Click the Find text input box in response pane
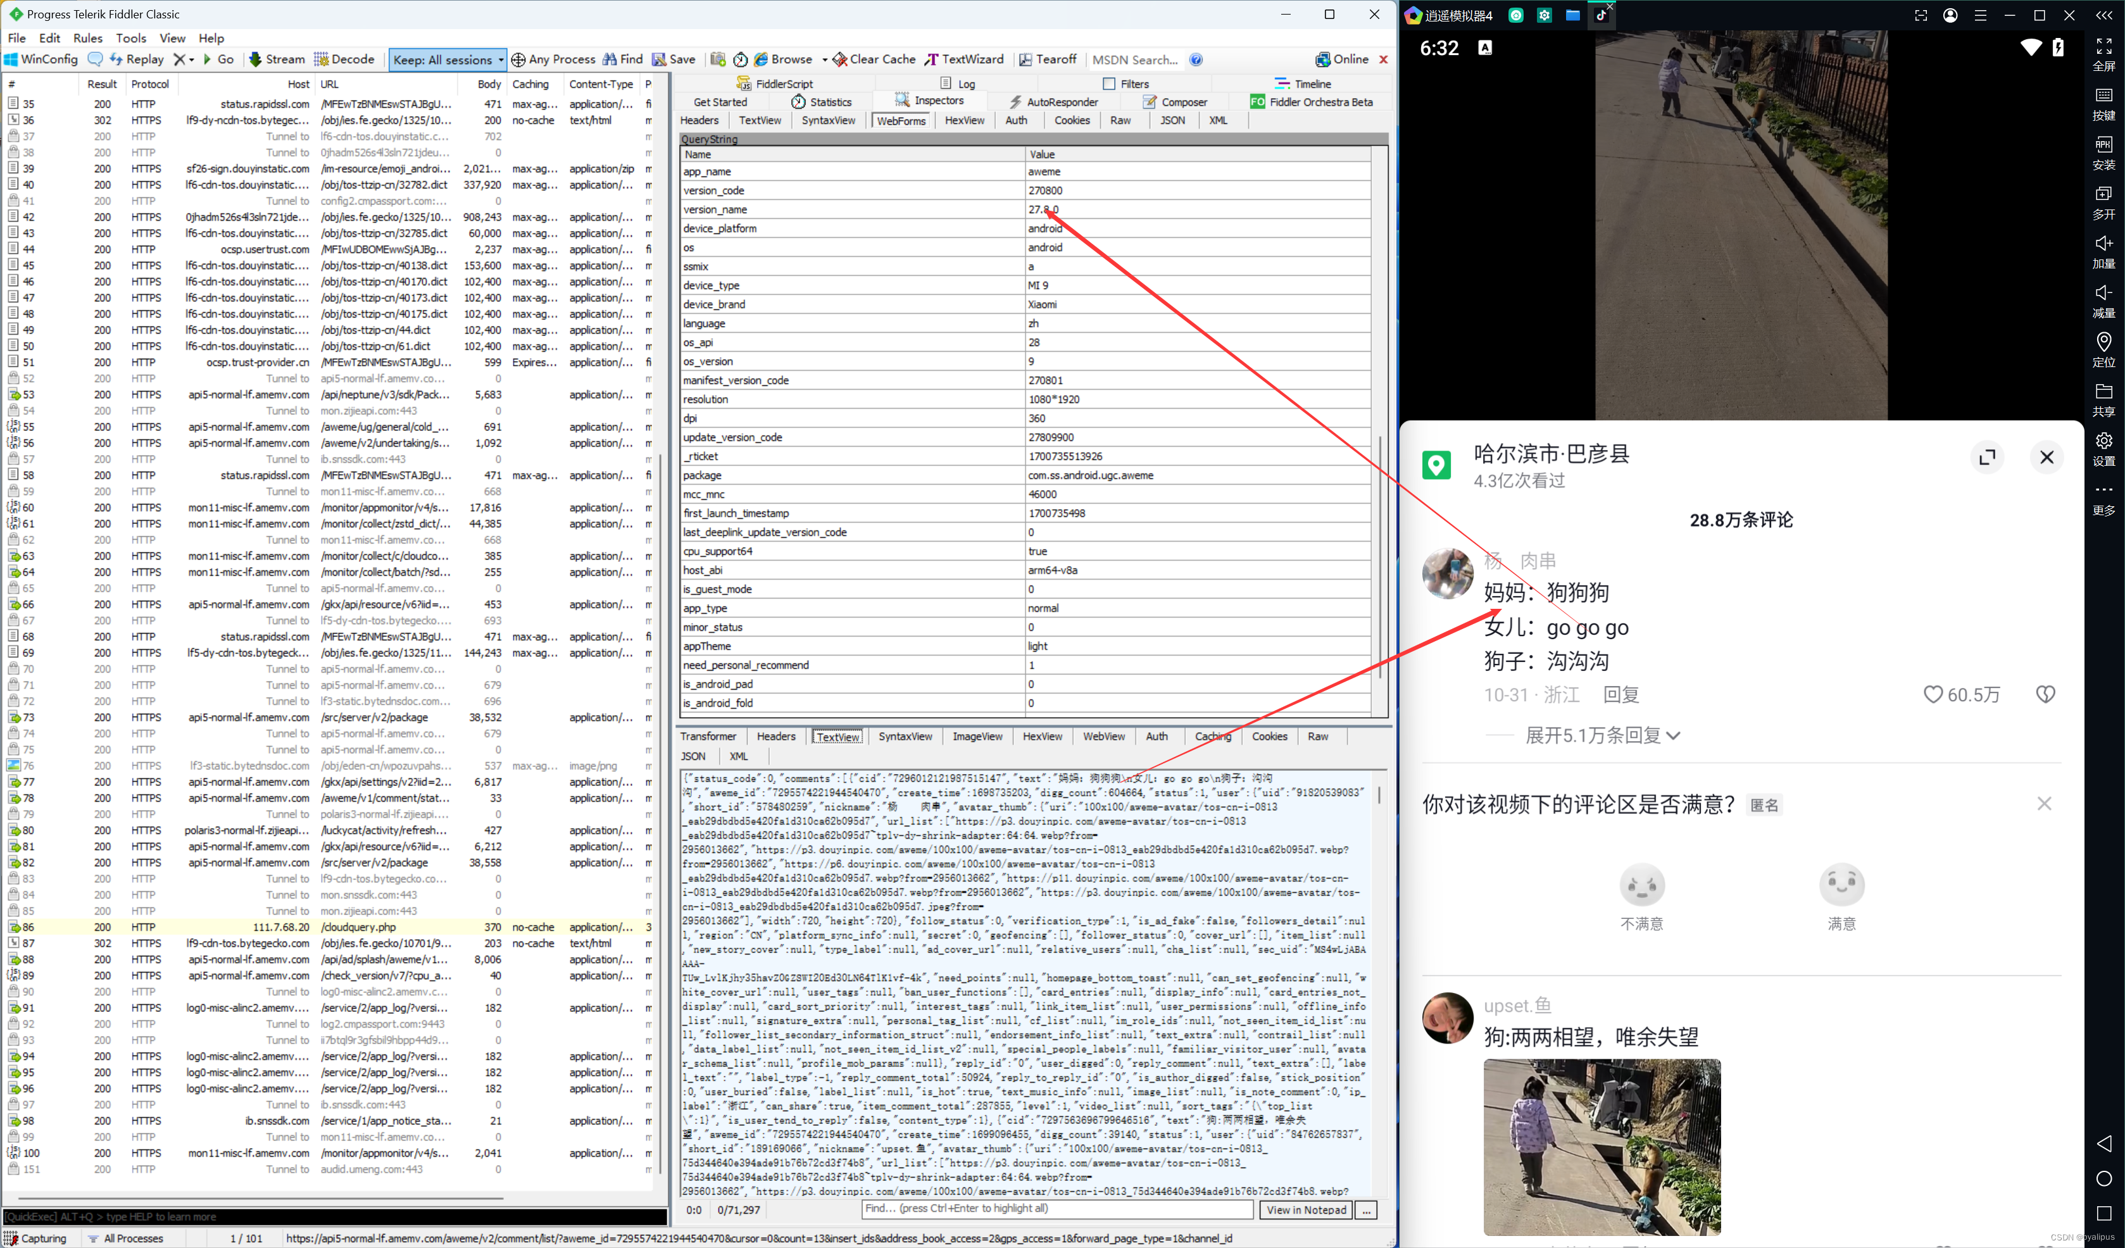Viewport: 2125px width, 1248px height. click(1056, 1208)
